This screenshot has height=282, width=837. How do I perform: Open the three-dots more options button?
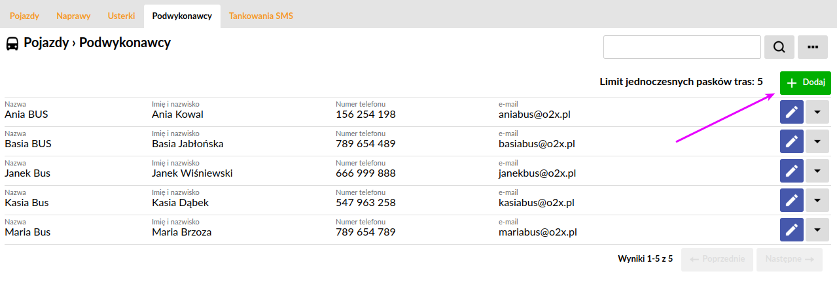(x=813, y=47)
